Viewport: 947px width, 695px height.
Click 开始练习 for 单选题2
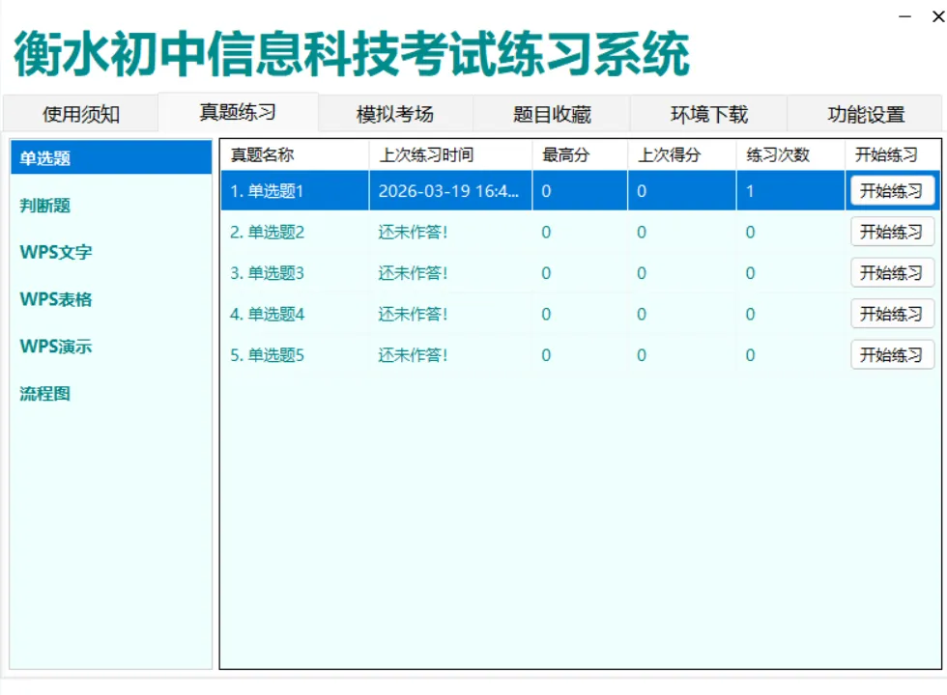coord(892,232)
